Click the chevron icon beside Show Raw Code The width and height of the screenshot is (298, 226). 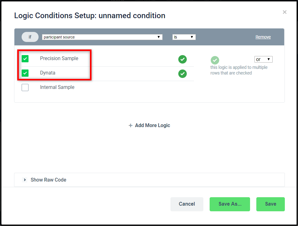25,180
